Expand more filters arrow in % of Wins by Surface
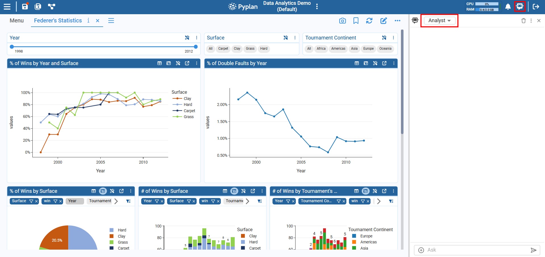 116,201
